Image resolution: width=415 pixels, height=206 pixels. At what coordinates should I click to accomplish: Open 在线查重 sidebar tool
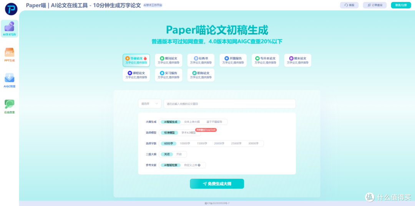[x=10, y=106]
